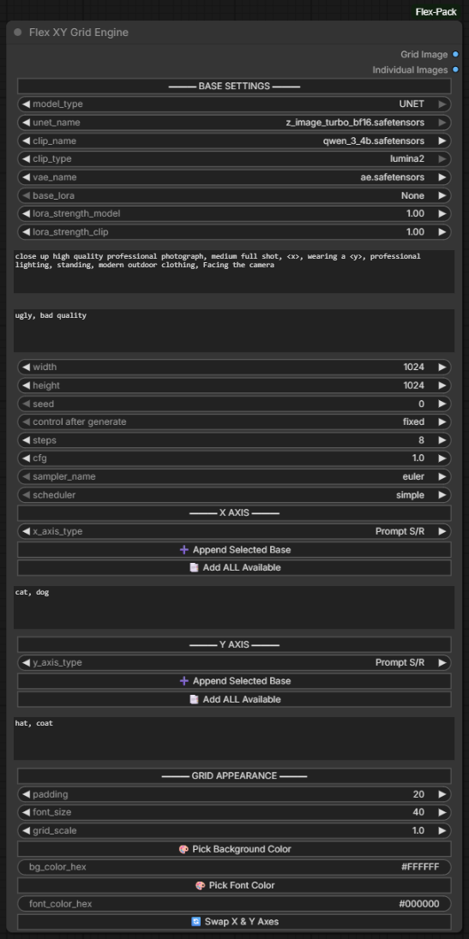Click the BASE SETTINGS section header

click(234, 87)
